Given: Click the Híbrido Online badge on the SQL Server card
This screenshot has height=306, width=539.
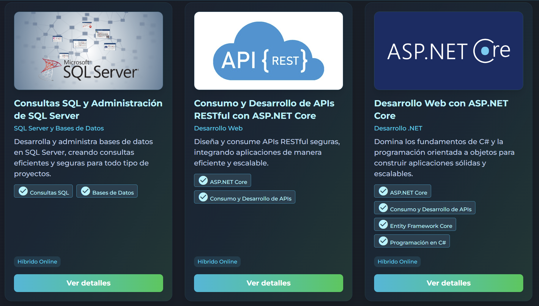Looking at the screenshot, I should coord(37,262).
